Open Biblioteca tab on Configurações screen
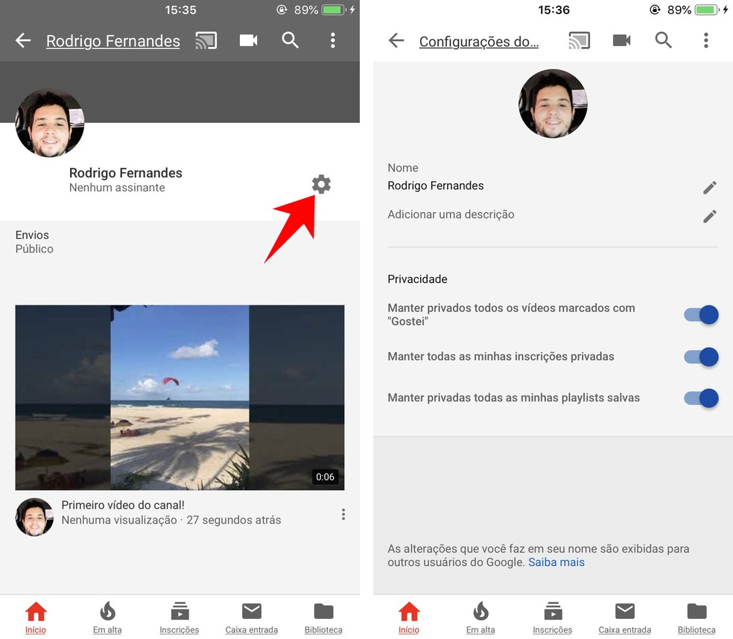The image size is (733, 639). tap(696, 617)
